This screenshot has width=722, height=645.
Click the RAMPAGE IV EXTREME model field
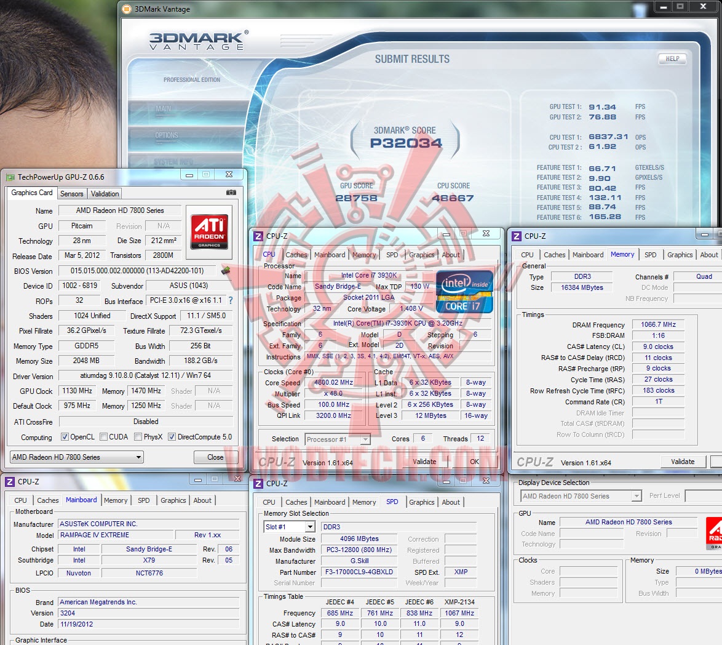click(x=116, y=535)
